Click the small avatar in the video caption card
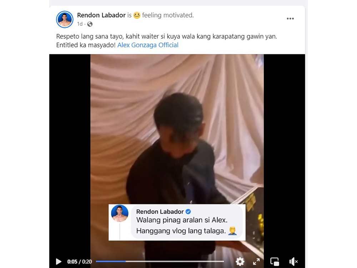Viewport: 357px width, 268px height. tap(120, 213)
